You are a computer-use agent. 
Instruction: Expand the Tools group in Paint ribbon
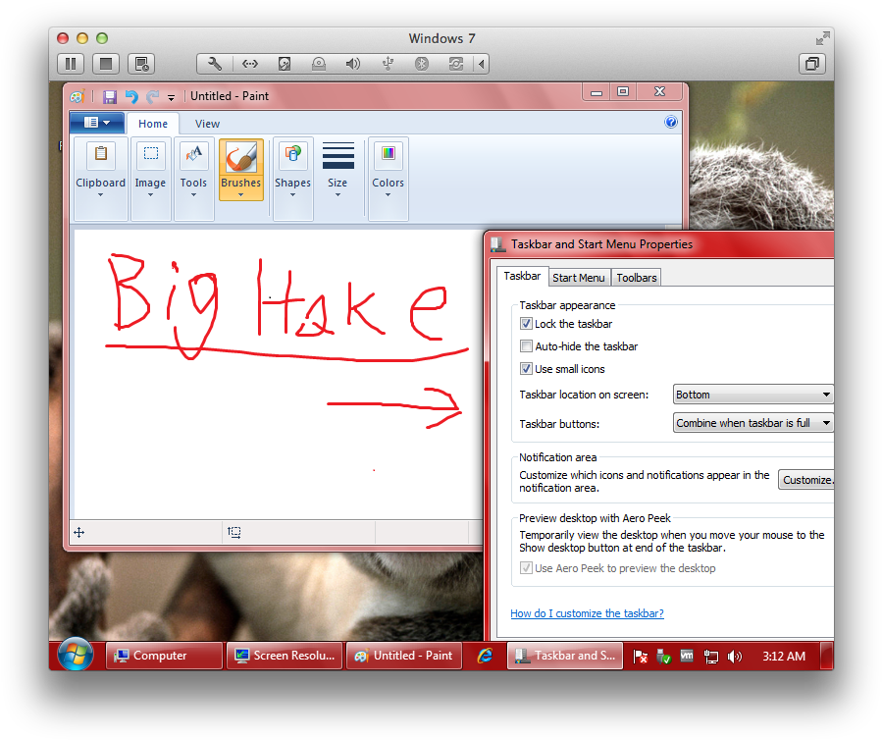(193, 178)
